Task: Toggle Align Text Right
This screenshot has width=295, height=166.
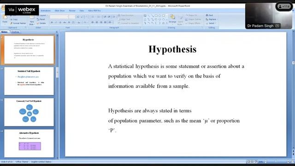Action: point(101,23)
